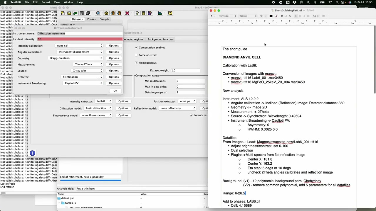The height and width of the screenshot is (211, 376).
Task: Open the Intensity extractor Le Bail dropdown
Action: (104, 101)
